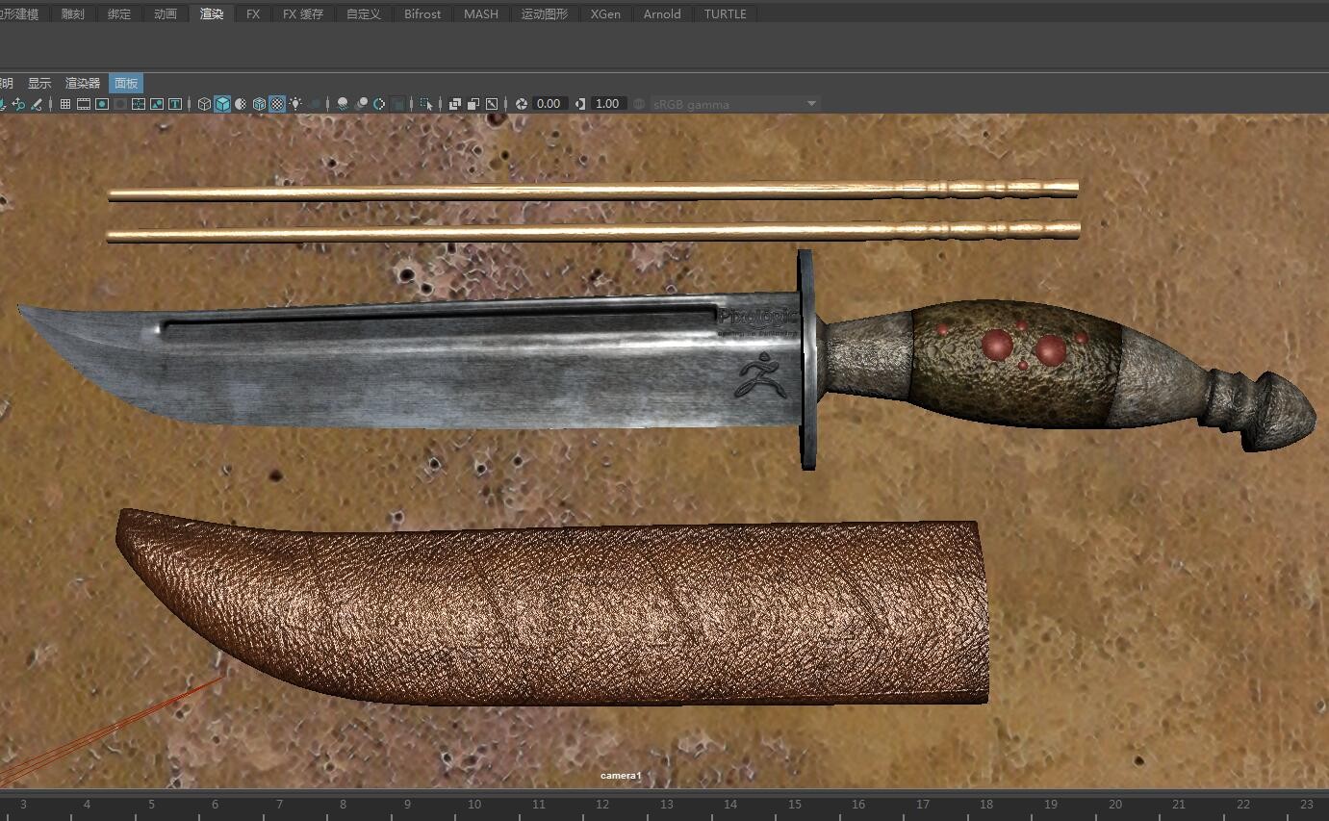1329x821 pixels.
Task: Toggle the textured display checker icon
Action: pyautogui.click(x=277, y=104)
